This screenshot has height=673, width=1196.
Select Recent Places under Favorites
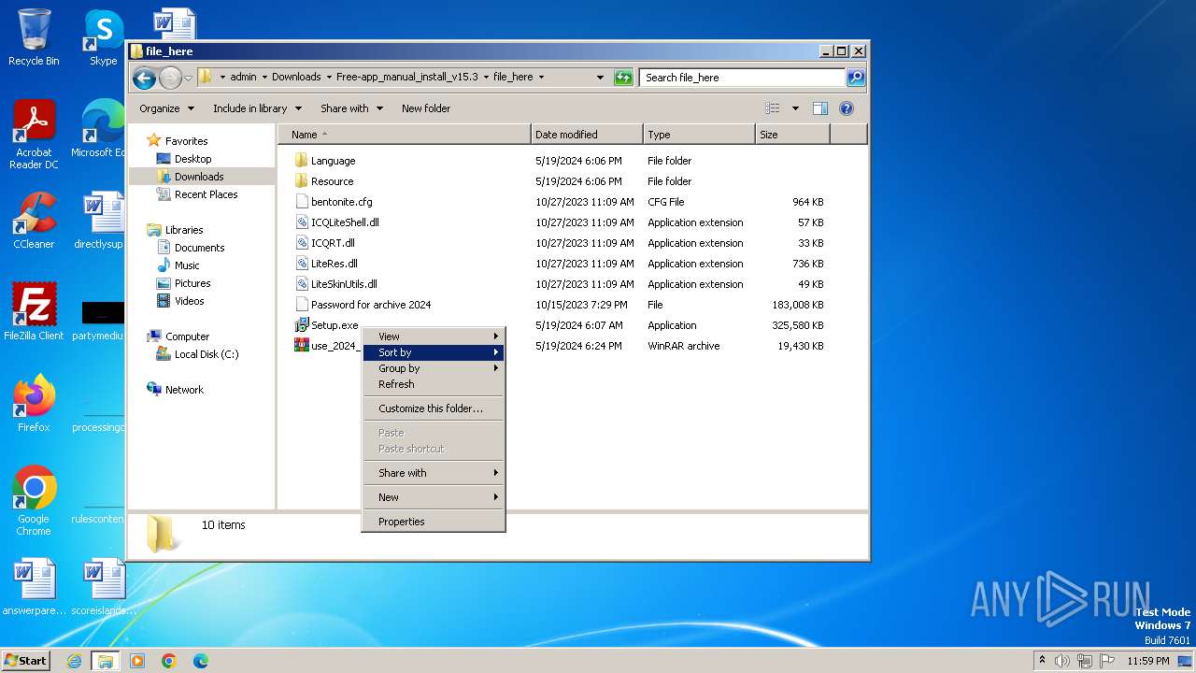click(x=206, y=194)
